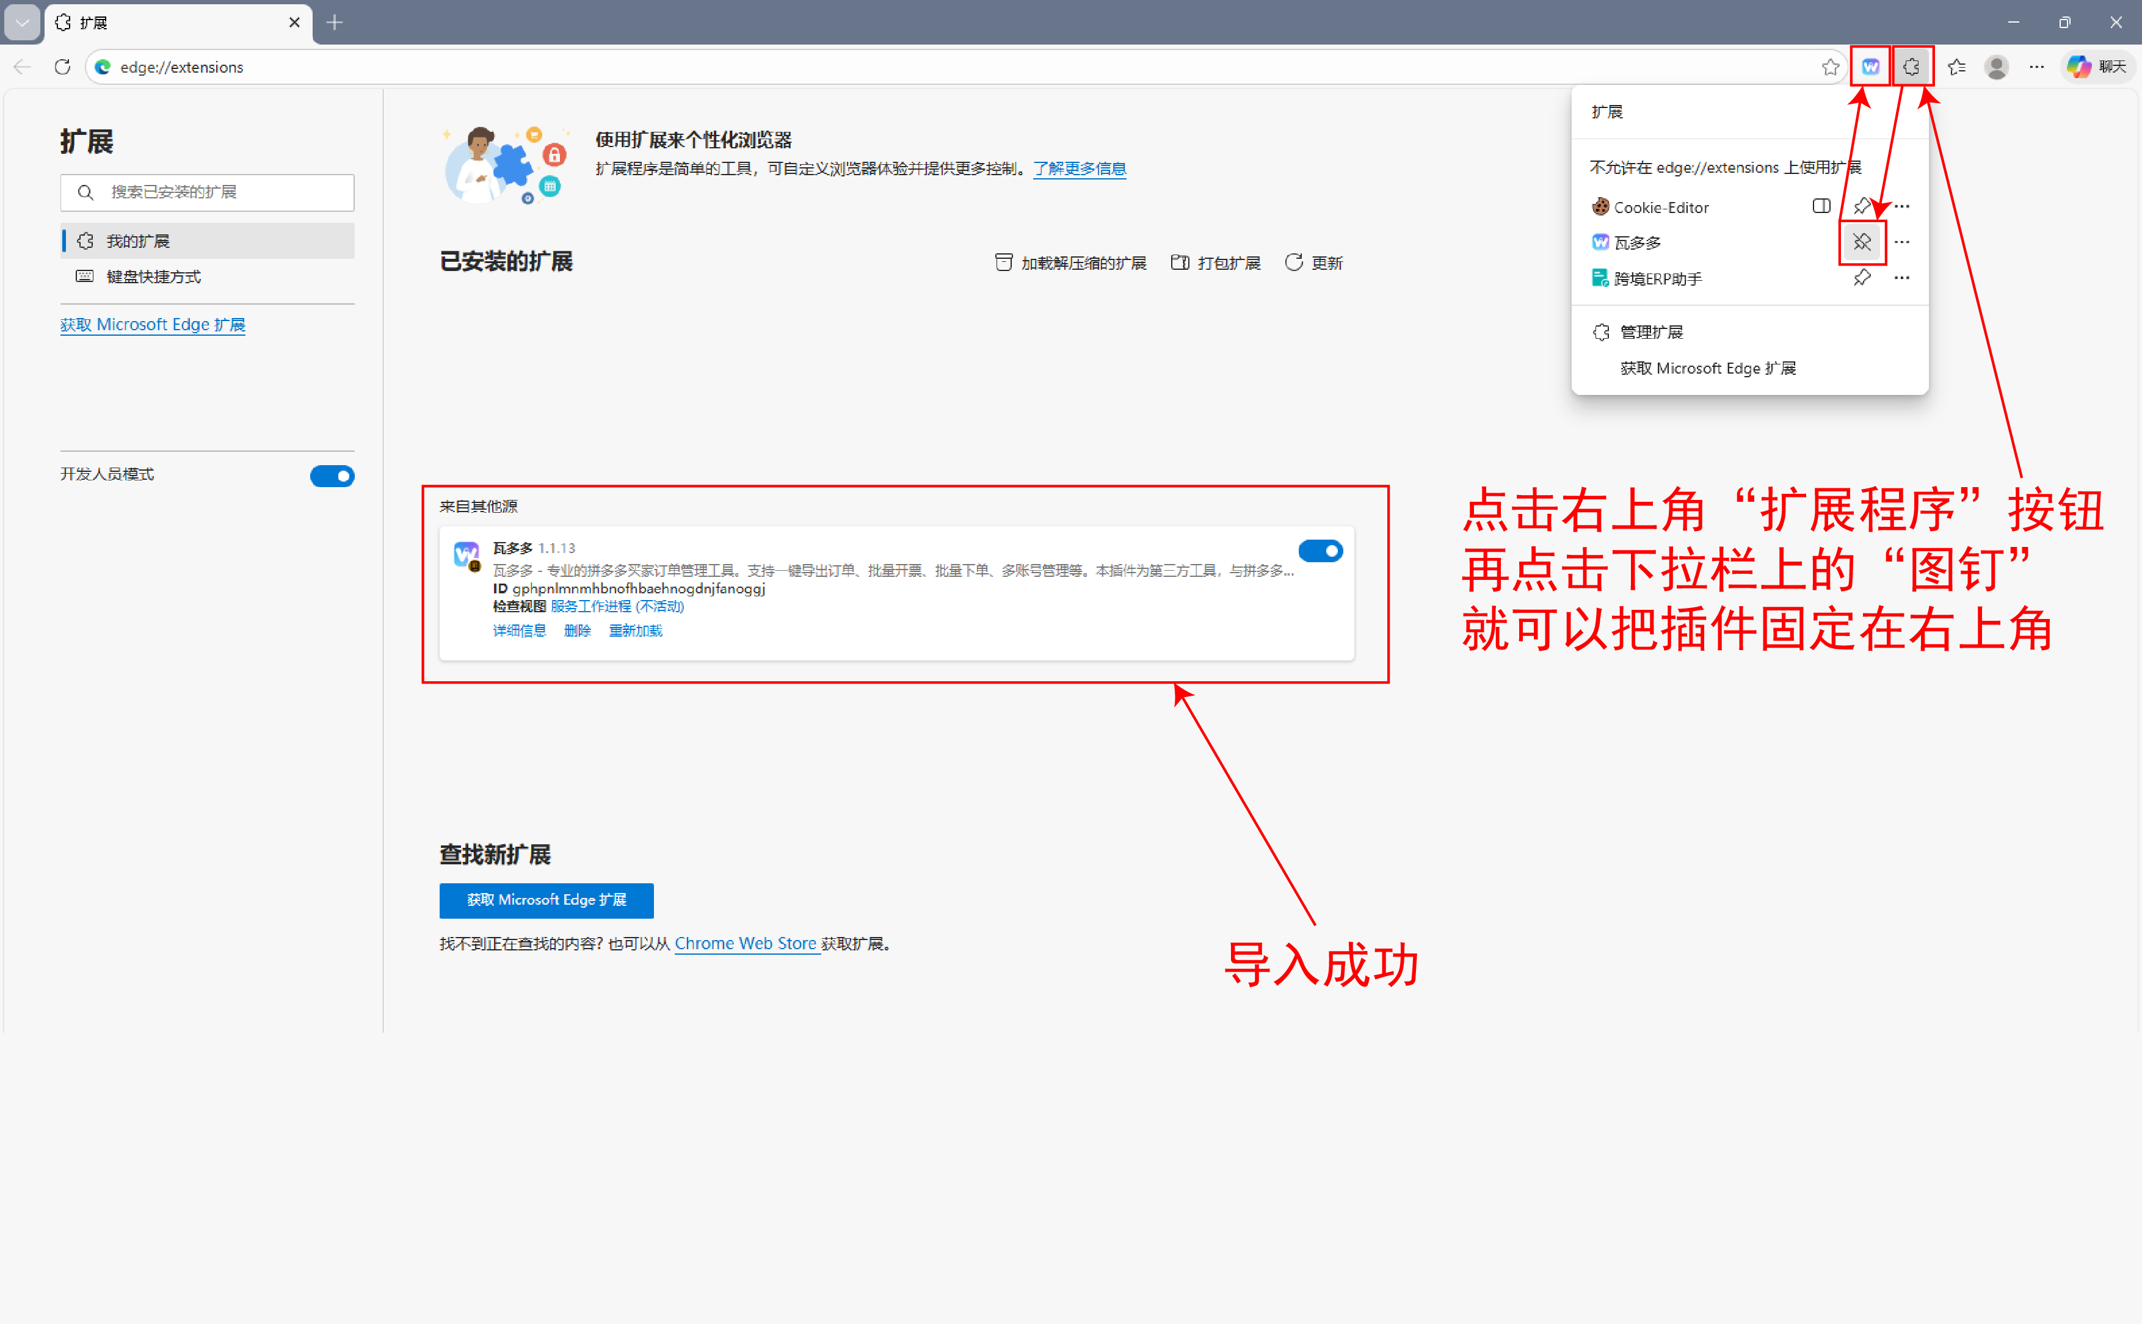The width and height of the screenshot is (2142, 1324).
Task: Reload the page with the refresh icon
Action: [x=62, y=67]
